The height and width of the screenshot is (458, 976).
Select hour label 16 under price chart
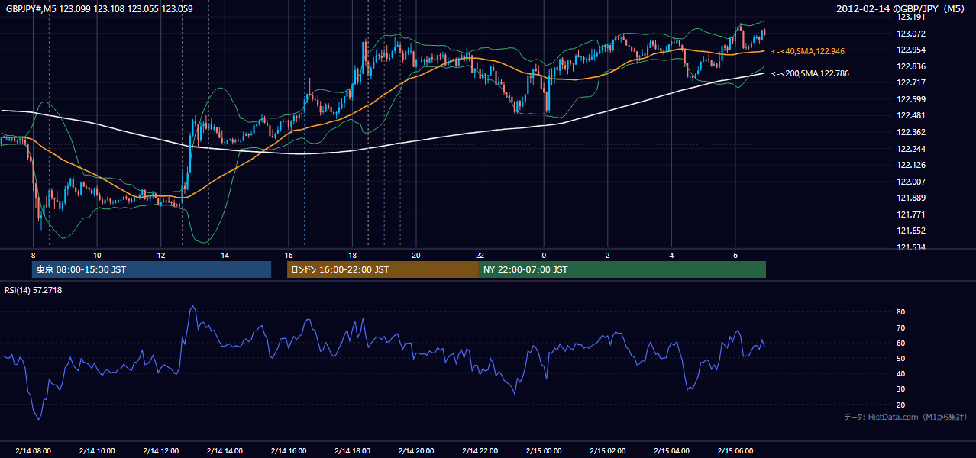(289, 255)
